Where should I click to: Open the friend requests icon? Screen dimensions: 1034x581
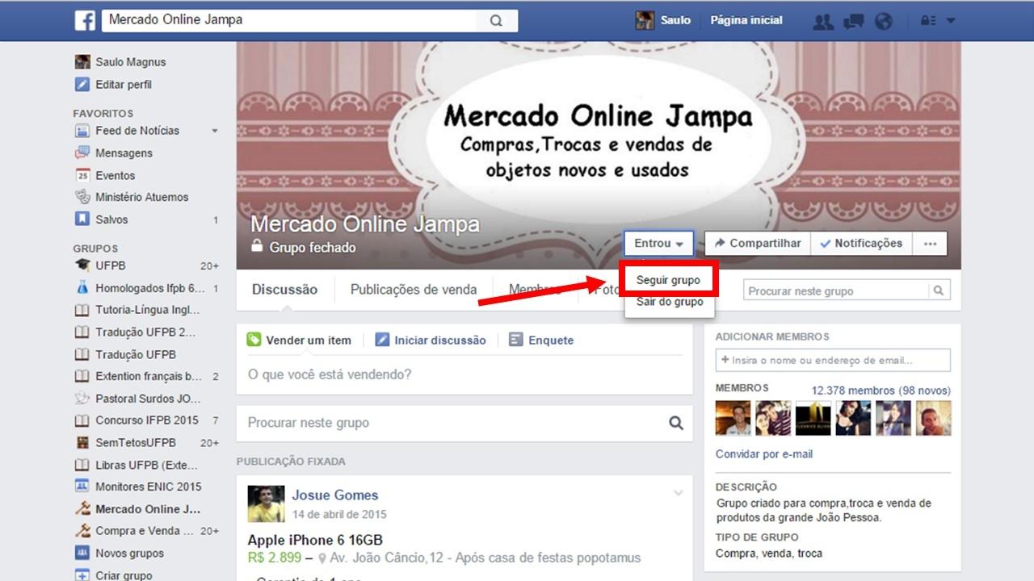[823, 20]
